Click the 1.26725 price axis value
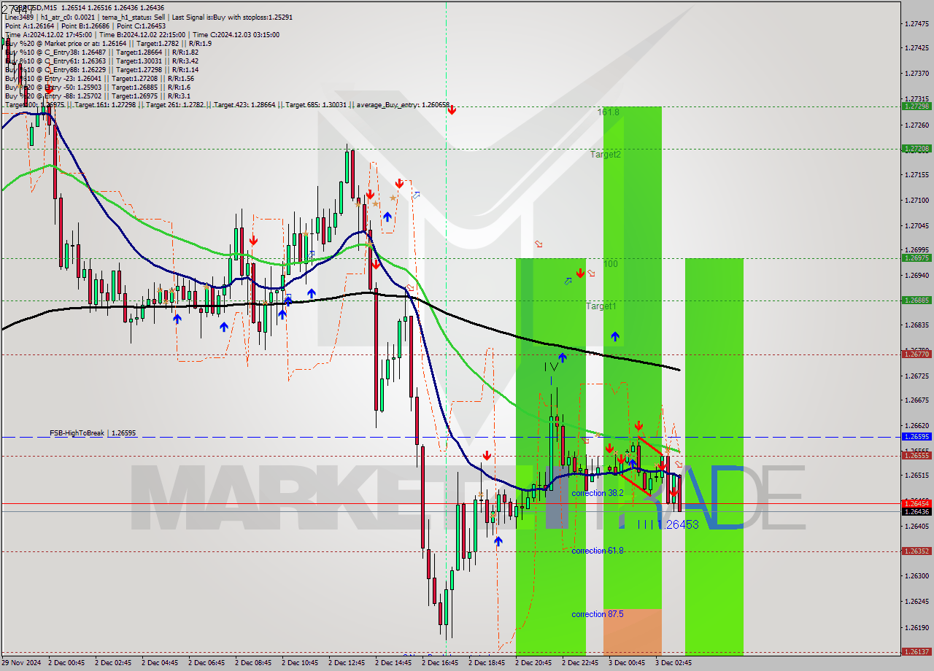Screen dimensions: 934x671 [916, 376]
